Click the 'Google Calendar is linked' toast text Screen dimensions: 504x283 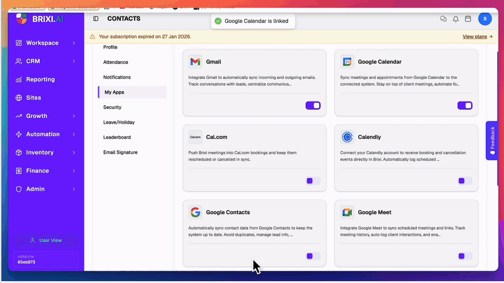(x=257, y=21)
